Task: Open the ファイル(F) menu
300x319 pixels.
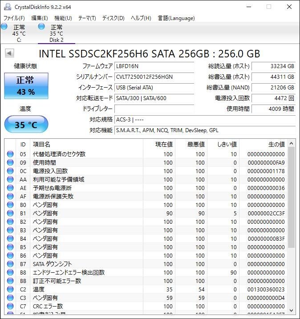Action: coord(14,18)
